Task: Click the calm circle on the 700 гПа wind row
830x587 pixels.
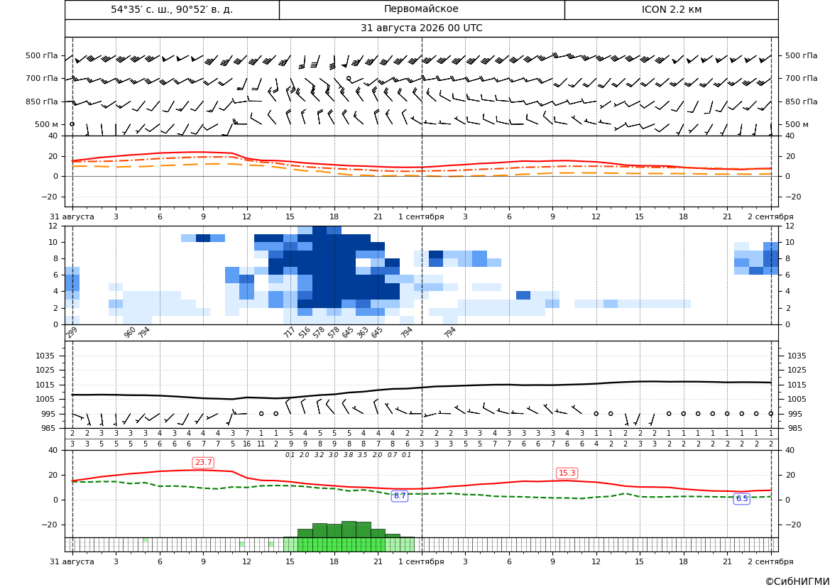Action: tap(349, 78)
